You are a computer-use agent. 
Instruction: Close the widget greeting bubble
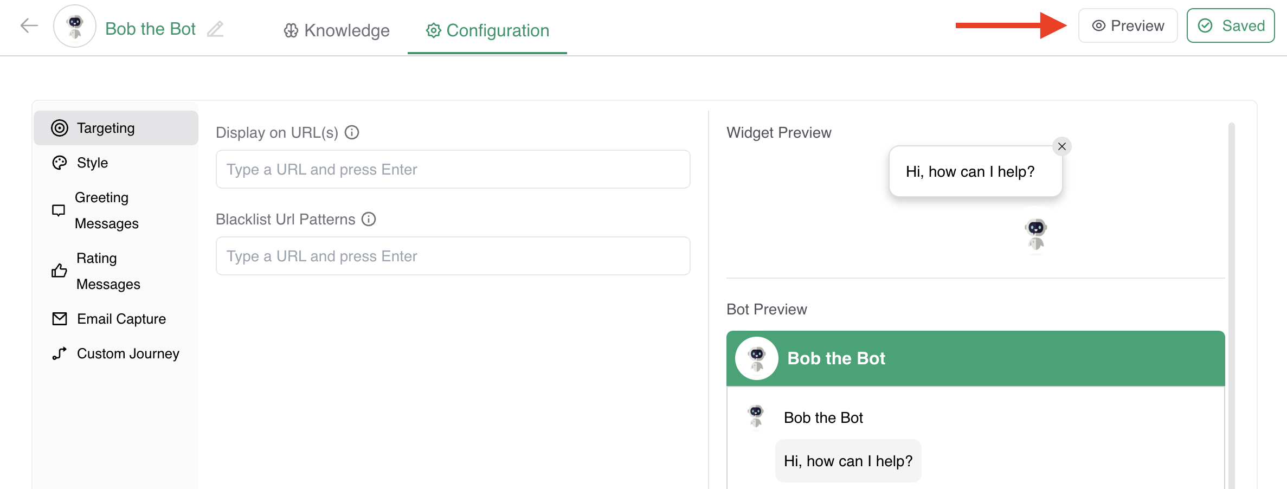point(1061,146)
